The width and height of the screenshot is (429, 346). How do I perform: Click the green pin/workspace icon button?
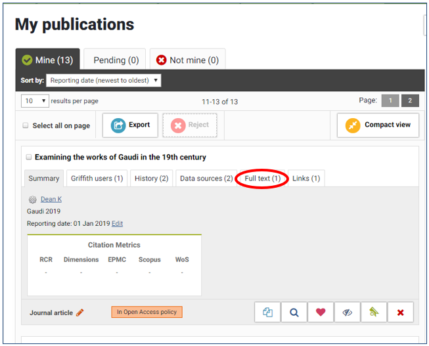pyautogui.click(x=374, y=313)
